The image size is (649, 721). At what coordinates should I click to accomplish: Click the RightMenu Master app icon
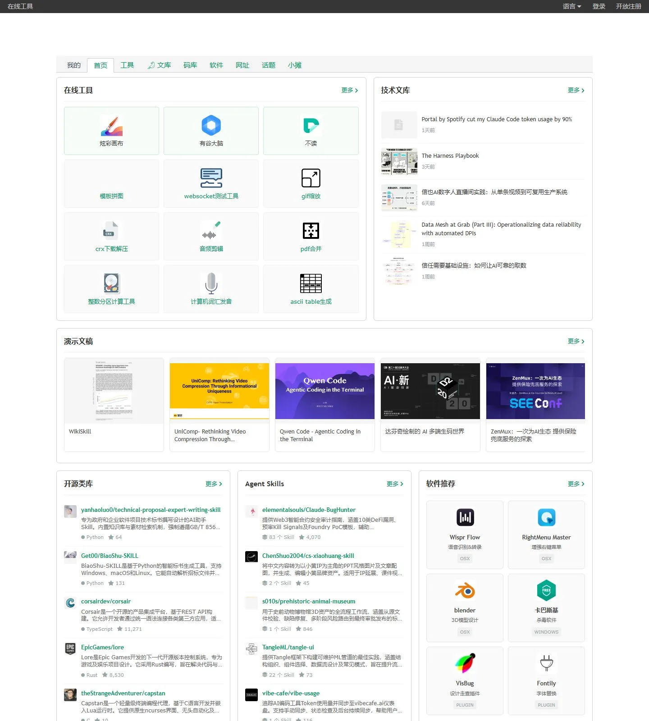tap(546, 517)
